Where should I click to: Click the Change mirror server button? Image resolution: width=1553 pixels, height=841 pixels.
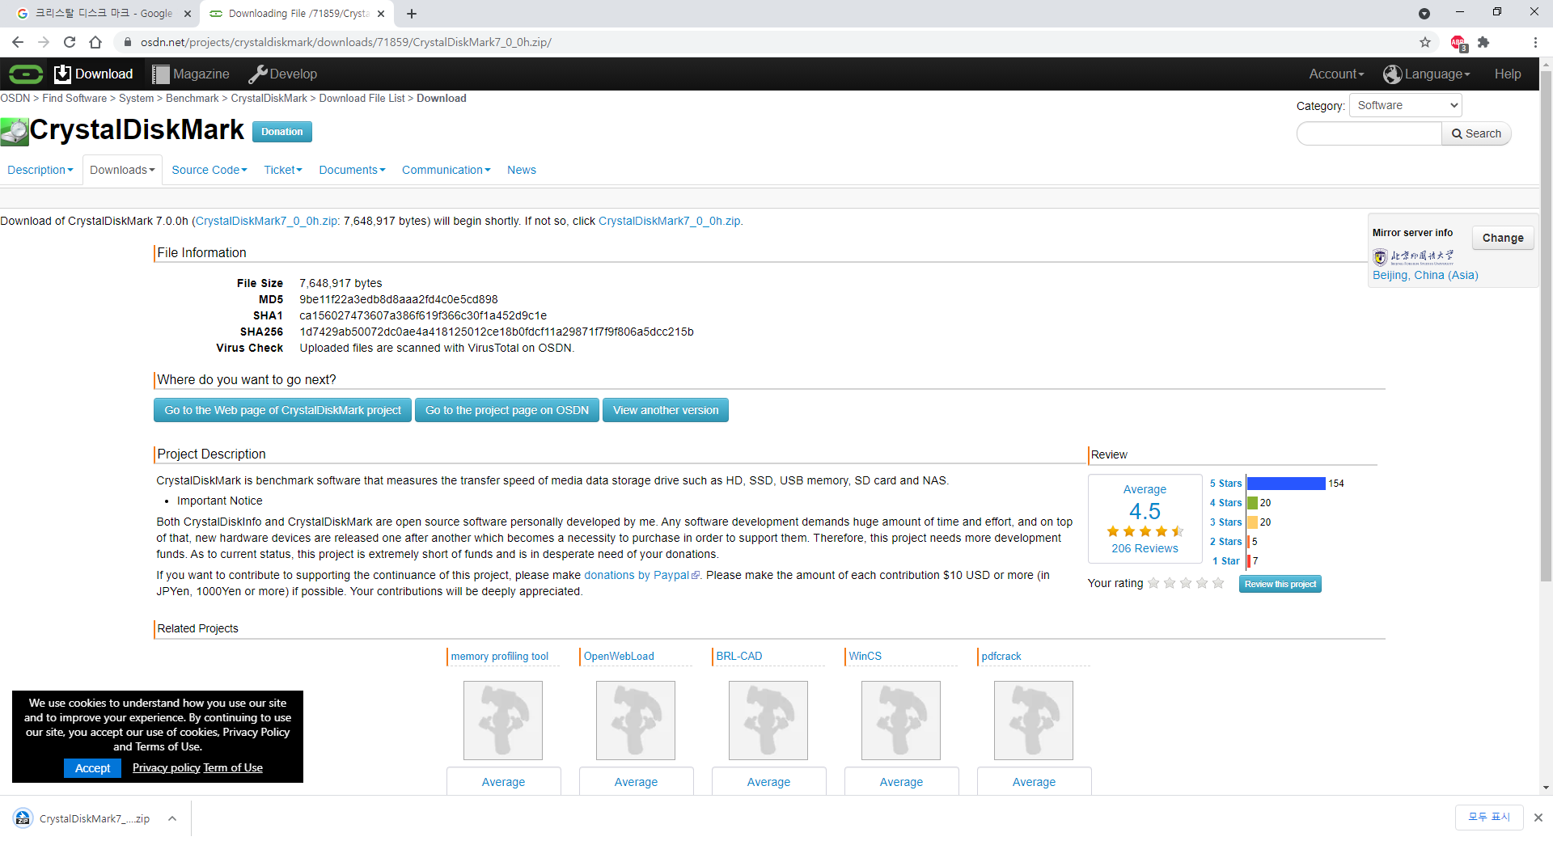tap(1503, 238)
